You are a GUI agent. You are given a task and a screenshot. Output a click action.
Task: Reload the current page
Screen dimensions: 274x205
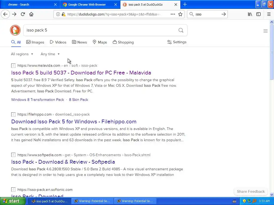click(x=23, y=14)
